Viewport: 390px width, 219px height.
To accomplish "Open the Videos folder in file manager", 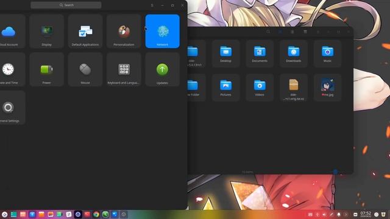I will point(260,88).
